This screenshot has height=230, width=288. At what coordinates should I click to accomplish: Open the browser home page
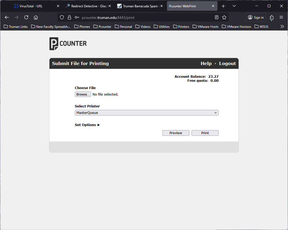click(36, 18)
